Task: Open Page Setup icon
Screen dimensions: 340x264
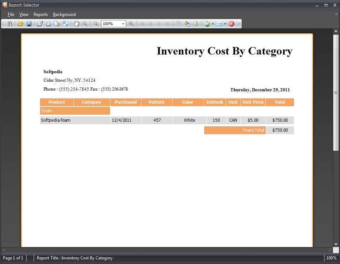Action: coord(57,24)
